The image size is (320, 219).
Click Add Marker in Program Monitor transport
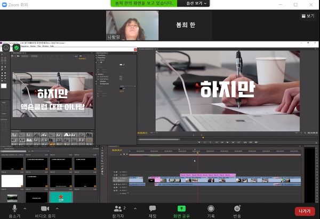coord(199,142)
